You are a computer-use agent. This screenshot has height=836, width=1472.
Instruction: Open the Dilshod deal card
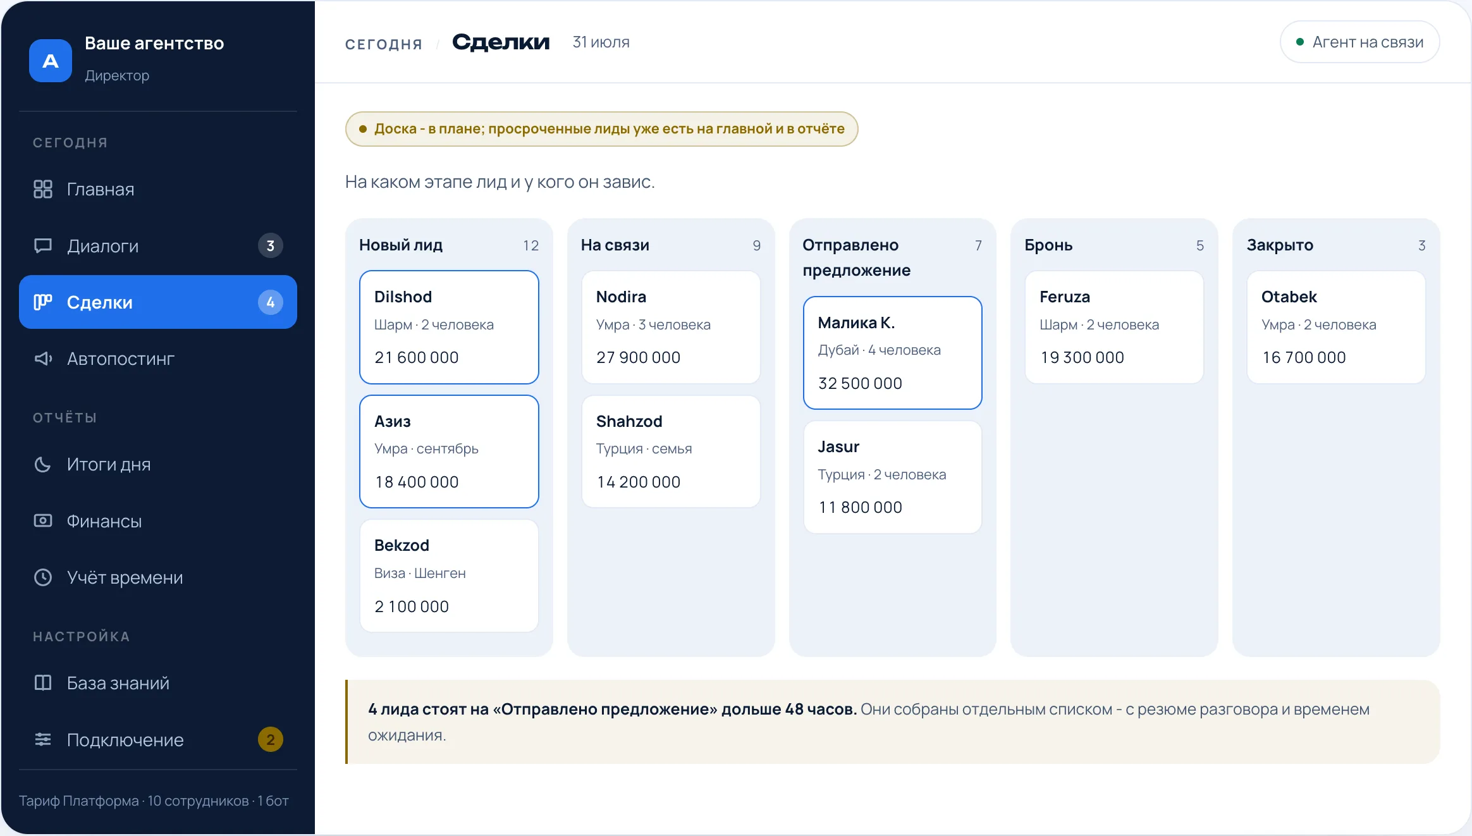point(449,327)
